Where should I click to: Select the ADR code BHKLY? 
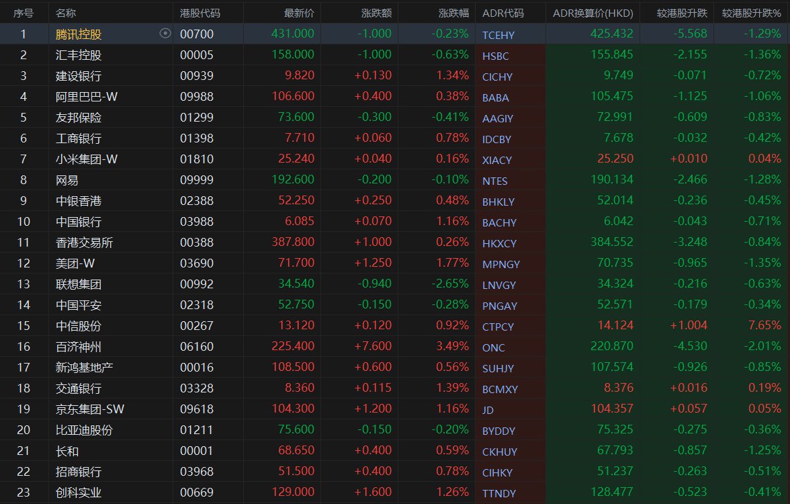(498, 202)
